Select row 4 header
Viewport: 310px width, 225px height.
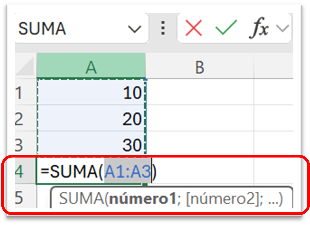[x=20, y=172]
